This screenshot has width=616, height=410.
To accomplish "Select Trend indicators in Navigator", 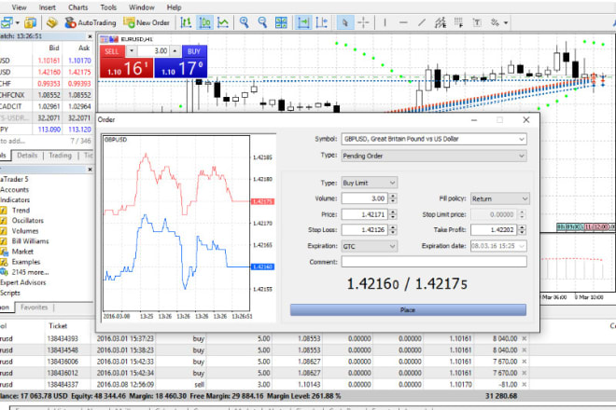I will (21, 211).
